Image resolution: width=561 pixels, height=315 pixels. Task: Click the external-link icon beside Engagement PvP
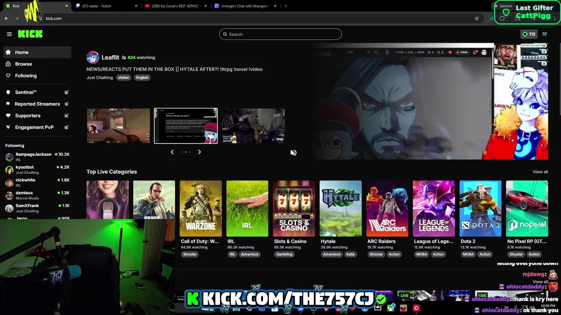[67, 127]
